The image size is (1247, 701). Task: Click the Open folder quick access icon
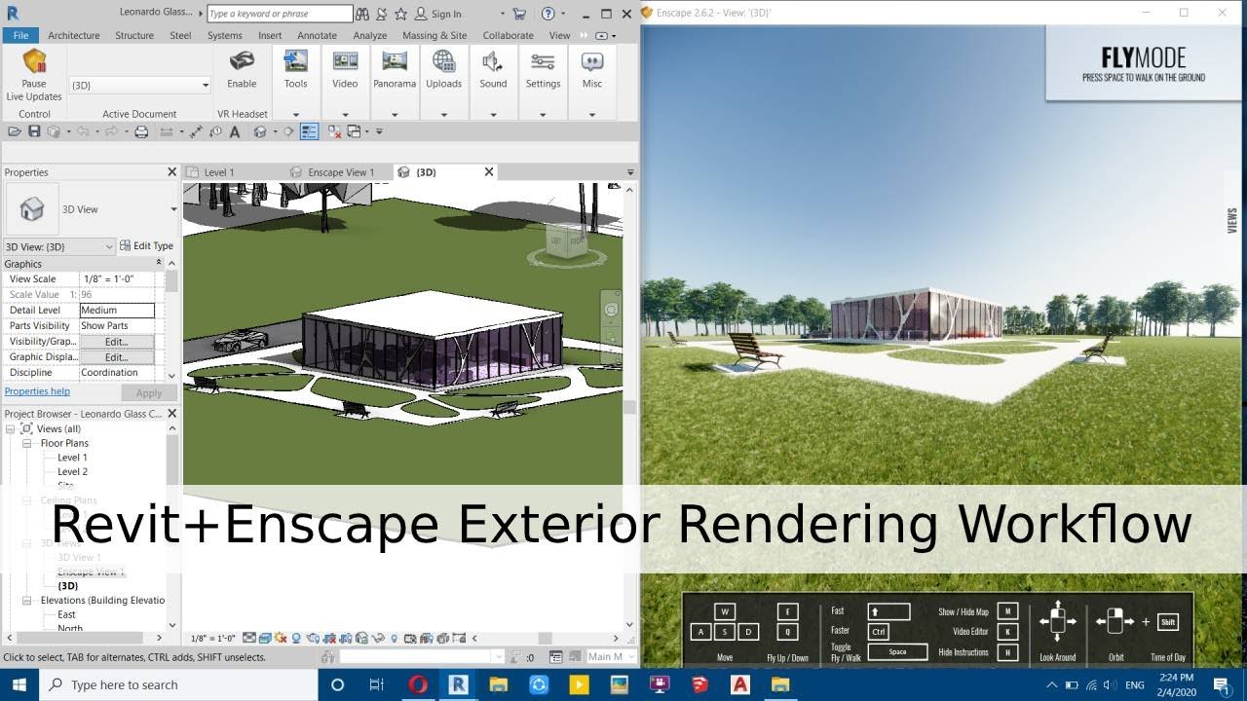[15, 131]
